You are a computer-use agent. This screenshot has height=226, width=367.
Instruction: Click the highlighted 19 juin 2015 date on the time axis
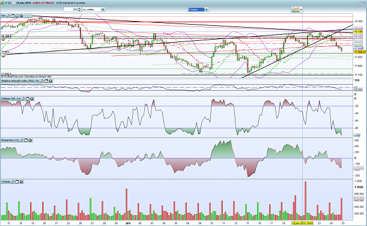point(302,223)
